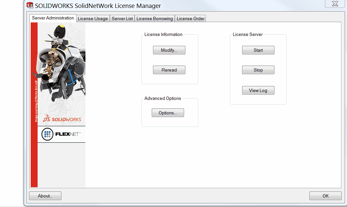Click the FlexNet logo in the sidebar
The image size is (347, 207).
click(x=61, y=134)
